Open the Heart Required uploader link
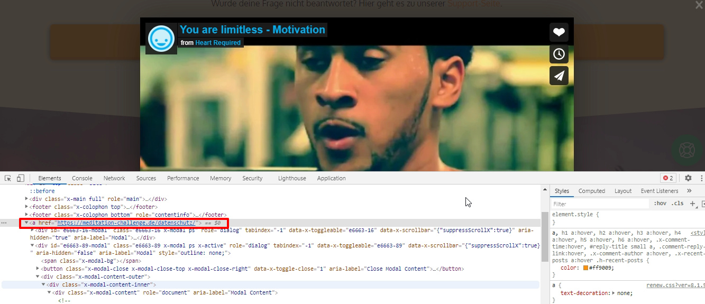Screen dimensions: 705x304 [218, 43]
